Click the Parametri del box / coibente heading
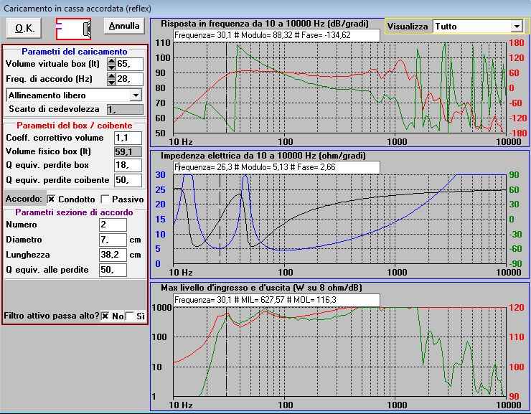Image resolution: width=531 pixels, height=414 pixels. click(x=75, y=126)
